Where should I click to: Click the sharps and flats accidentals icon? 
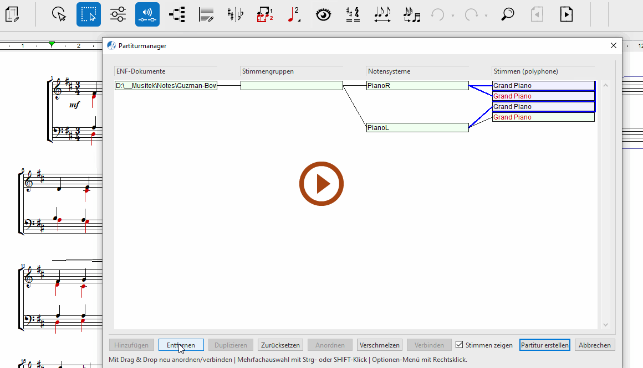(x=236, y=14)
